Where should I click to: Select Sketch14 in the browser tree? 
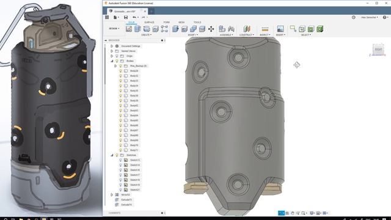click(135, 165)
